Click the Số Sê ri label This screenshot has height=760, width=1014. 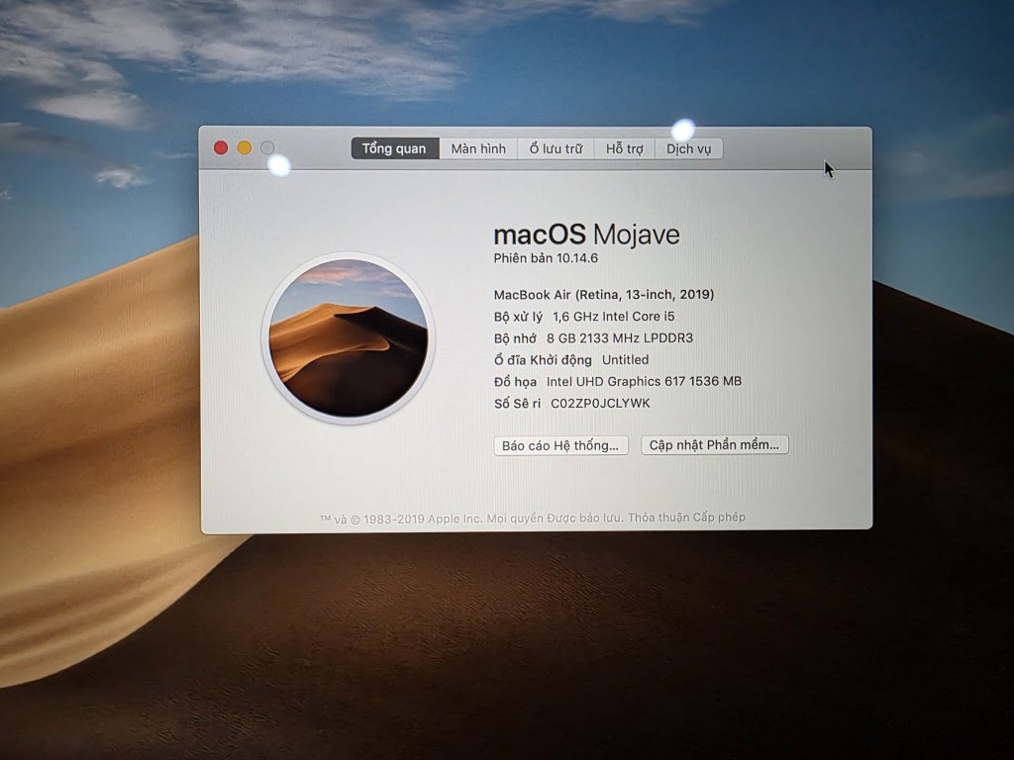pyautogui.click(x=517, y=404)
